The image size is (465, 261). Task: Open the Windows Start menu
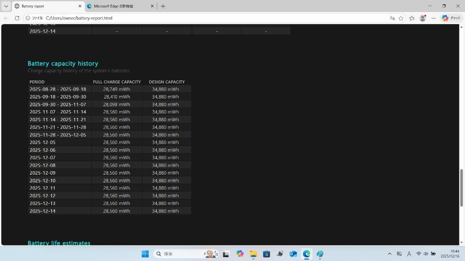[x=145, y=254]
